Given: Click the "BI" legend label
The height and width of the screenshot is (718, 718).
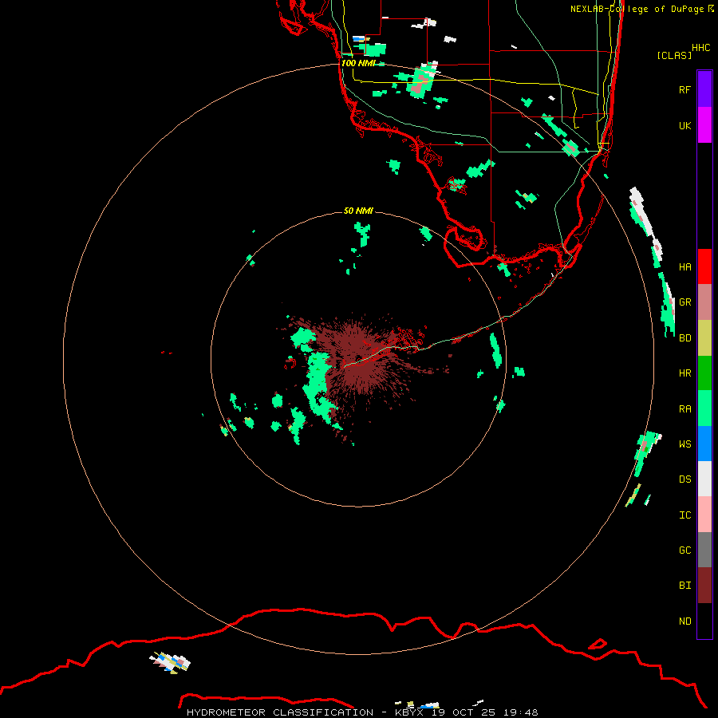Looking at the screenshot, I should point(684,586).
